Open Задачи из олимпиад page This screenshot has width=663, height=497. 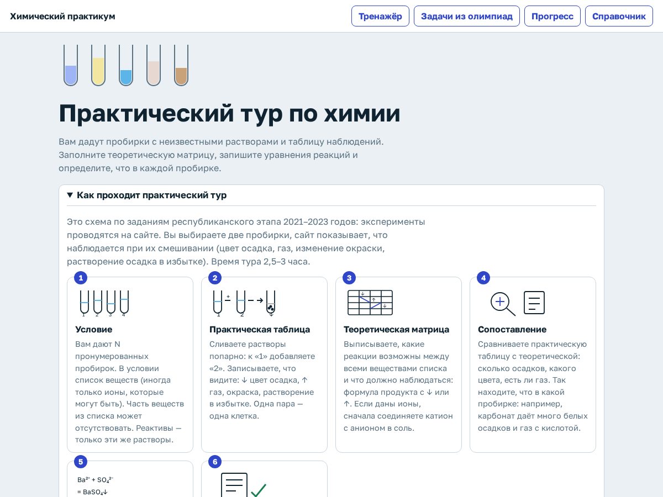467,16
